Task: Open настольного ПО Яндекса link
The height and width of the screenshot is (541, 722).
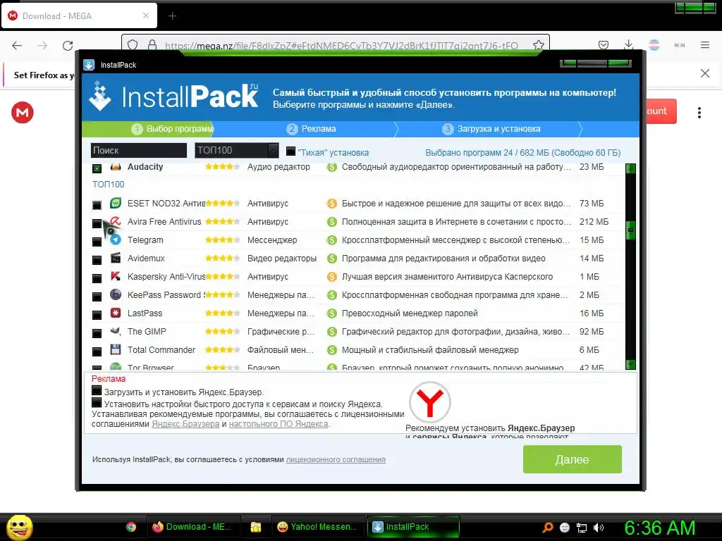Action: (x=279, y=423)
